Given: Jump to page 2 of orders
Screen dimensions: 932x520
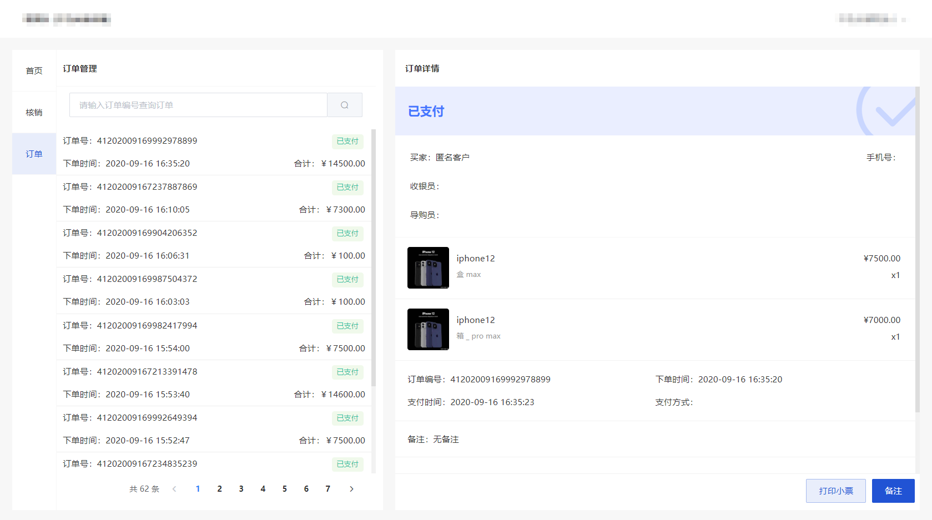Looking at the screenshot, I should [220, 489].
